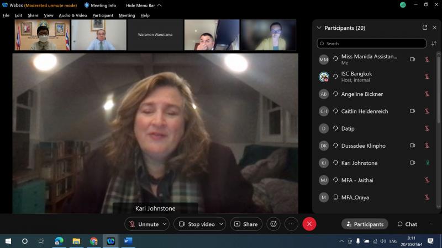The width and height of the screenshot is (442, 248).
Task: Click Miss Manida's muted microphone icon
Action: [427, 60]
